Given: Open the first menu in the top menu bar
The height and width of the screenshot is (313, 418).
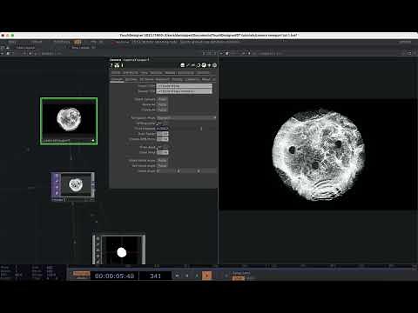Looking at the screenshot, I should [x=12, y=42].
